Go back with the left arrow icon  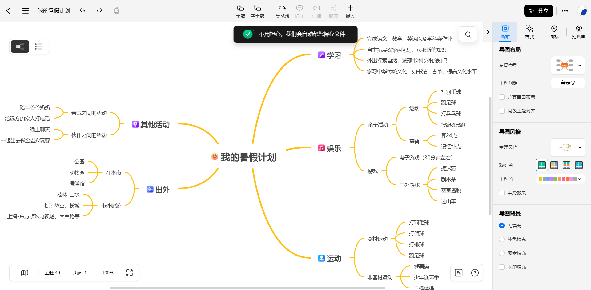coord(9,11)
